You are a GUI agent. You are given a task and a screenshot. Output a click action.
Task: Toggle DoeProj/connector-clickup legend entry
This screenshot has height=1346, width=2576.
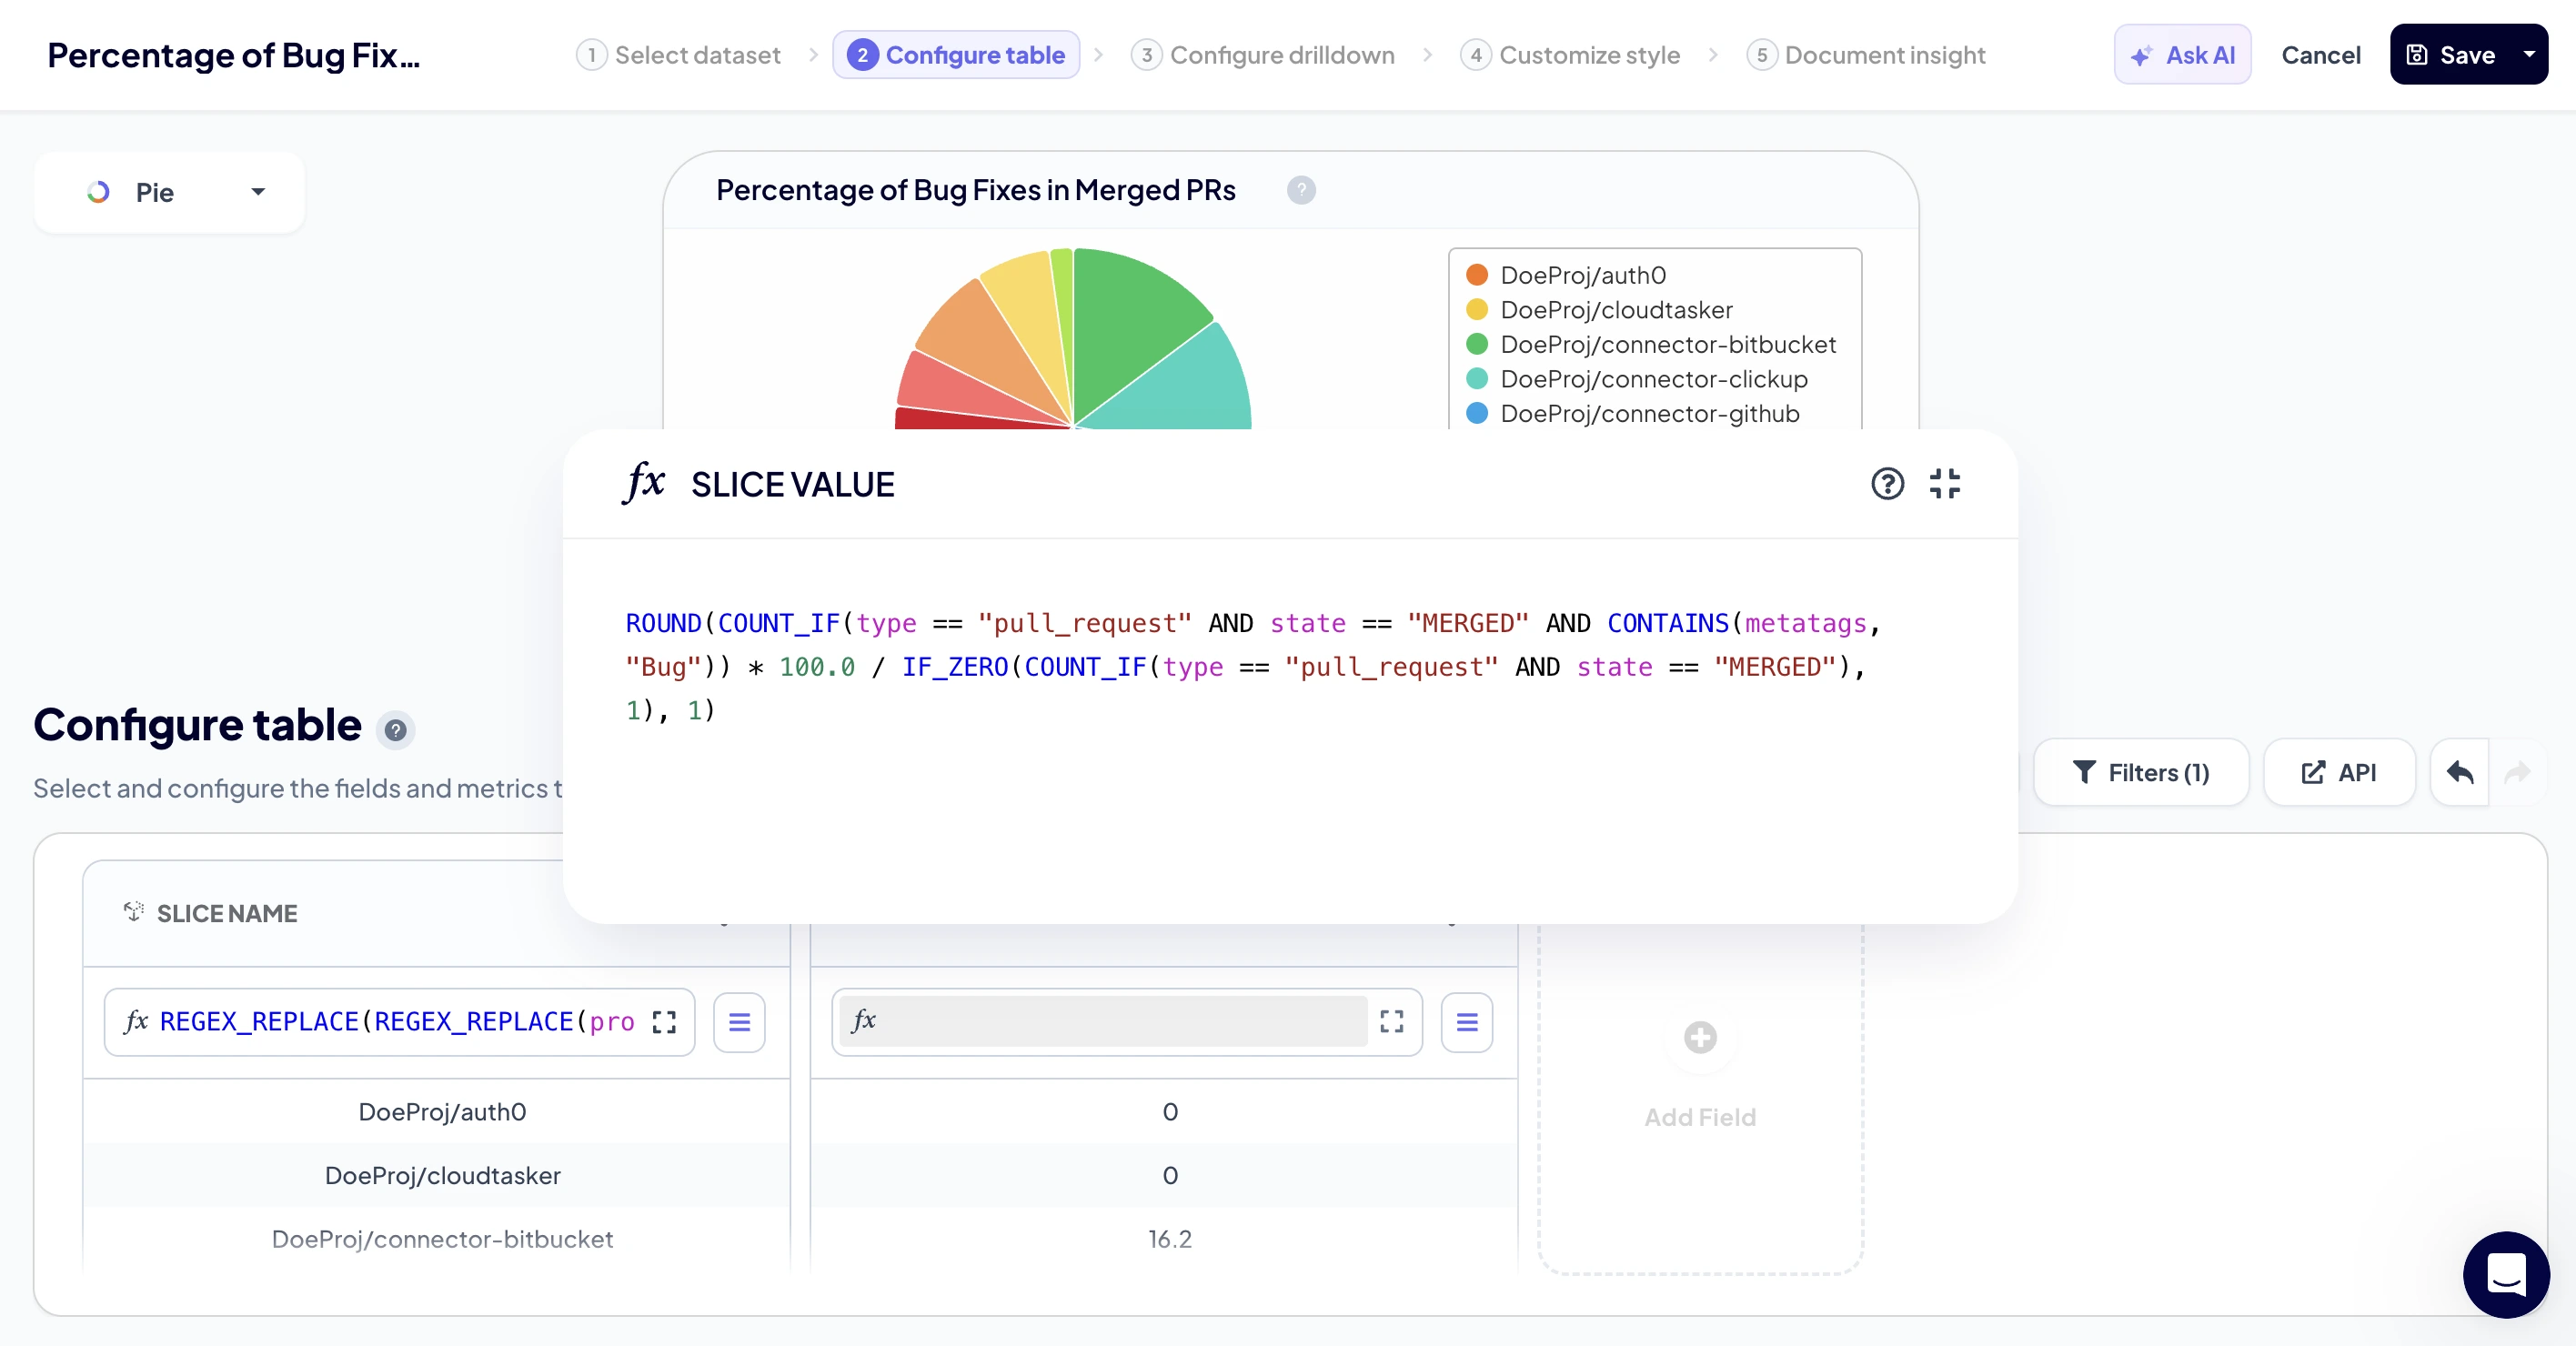[x=1636, y=379]
